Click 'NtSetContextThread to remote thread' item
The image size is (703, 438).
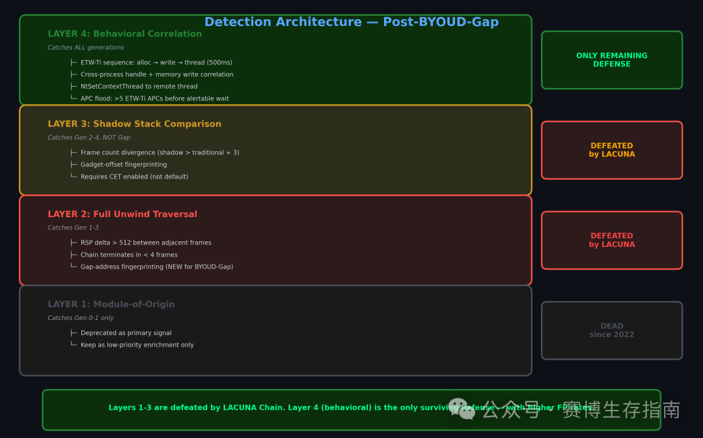[x=139, y=87]
